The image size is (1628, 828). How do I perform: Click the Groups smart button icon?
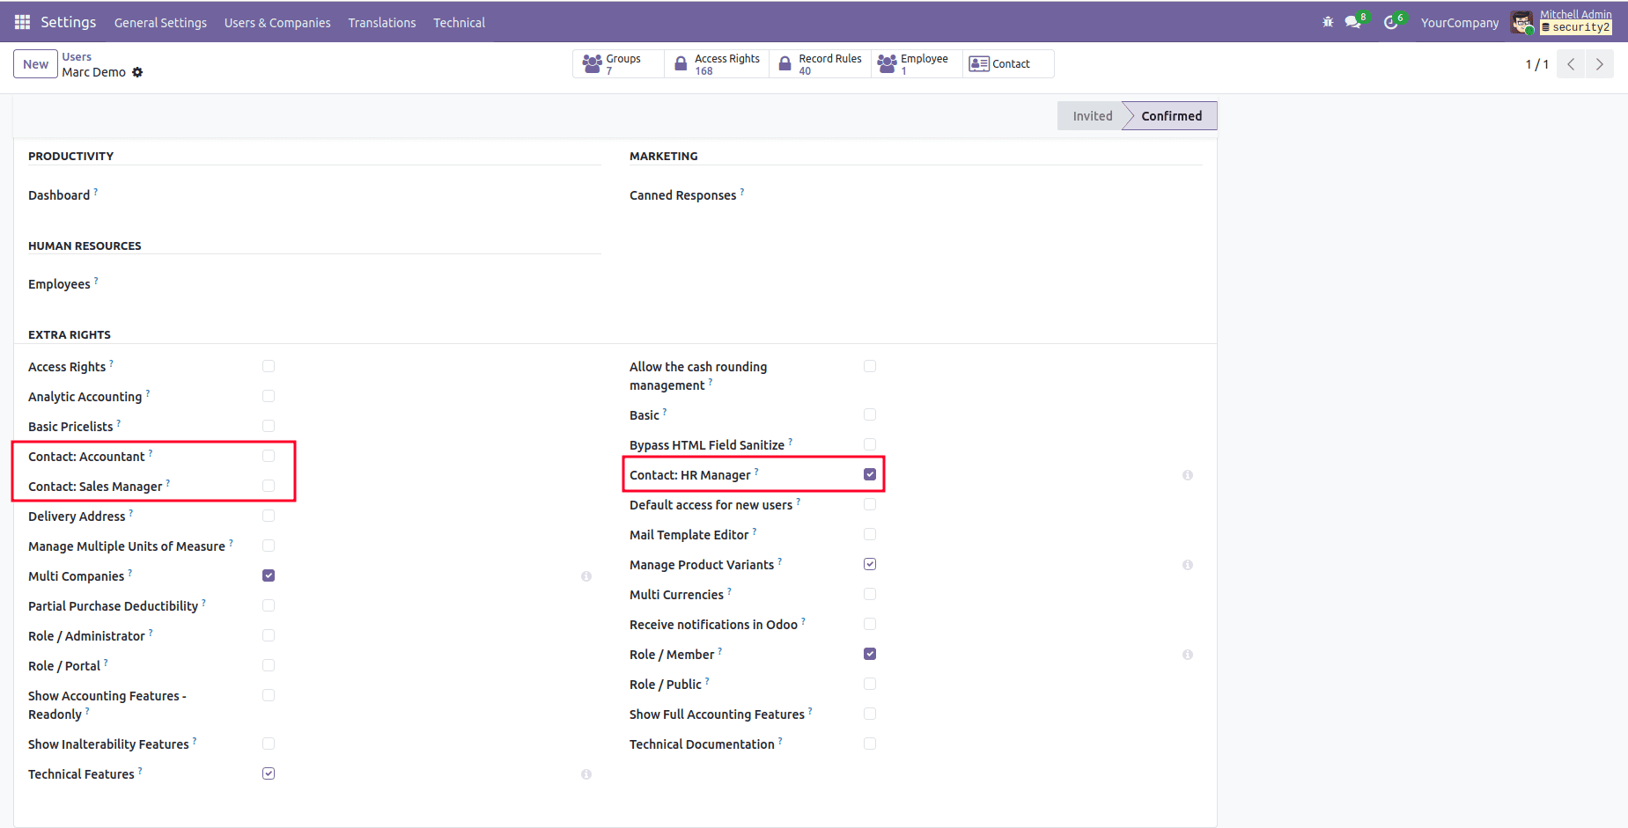click(x=592, y=62)
